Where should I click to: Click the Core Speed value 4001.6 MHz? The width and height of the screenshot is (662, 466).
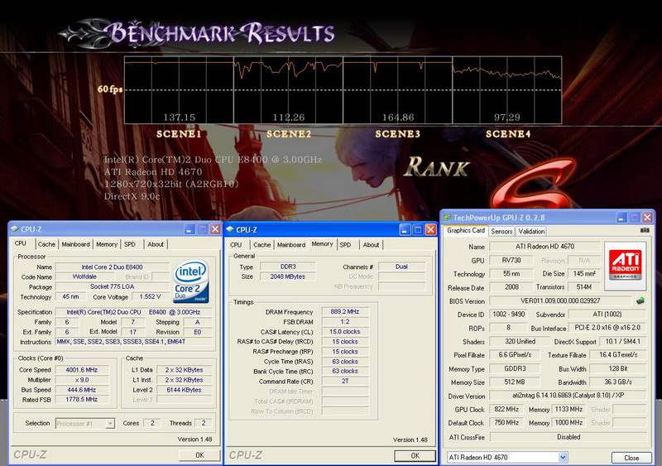pos(81,370)
